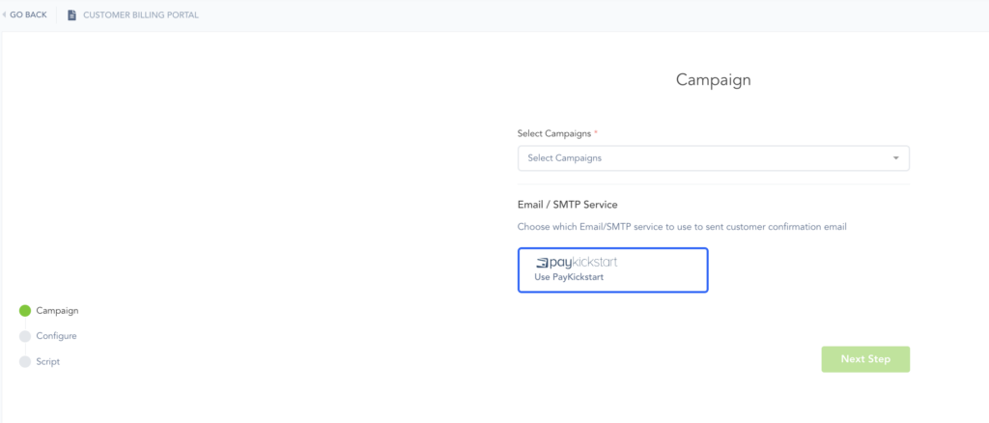Screen dimensions: 989x423
Task: Jump to the Script step label
Action: [48, 361]
